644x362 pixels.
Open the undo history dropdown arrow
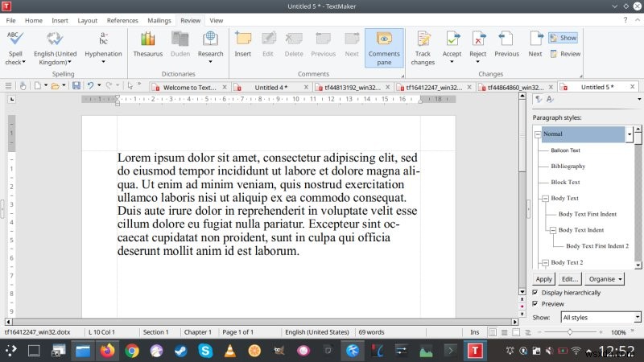point(99,86)
